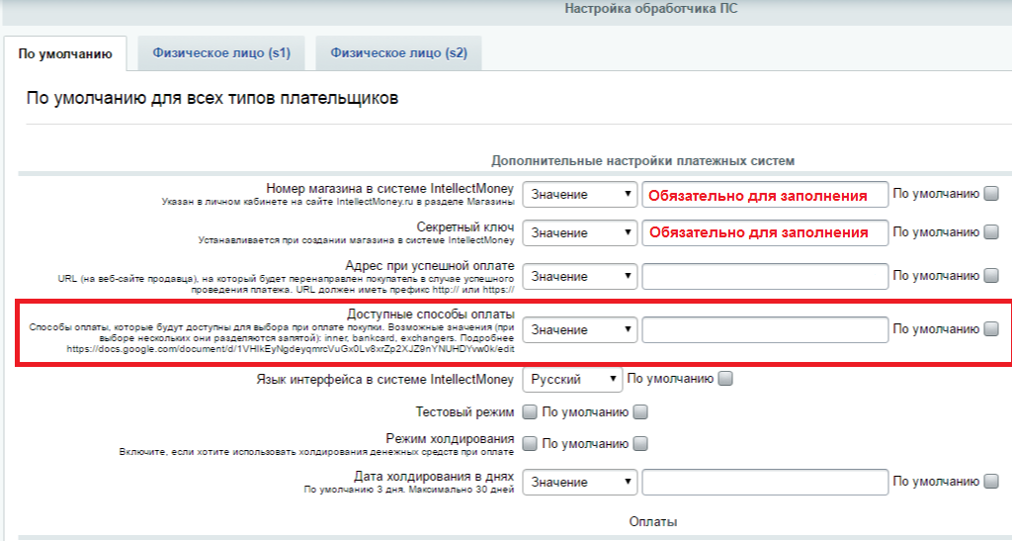The width and height of the screenshot is (1012, 541).
Task: Select the По умолчанию tab
Action: click(65, 53)
